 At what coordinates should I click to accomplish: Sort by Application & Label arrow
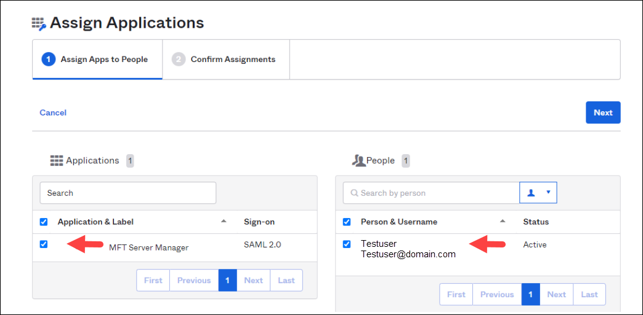(224, 221)
